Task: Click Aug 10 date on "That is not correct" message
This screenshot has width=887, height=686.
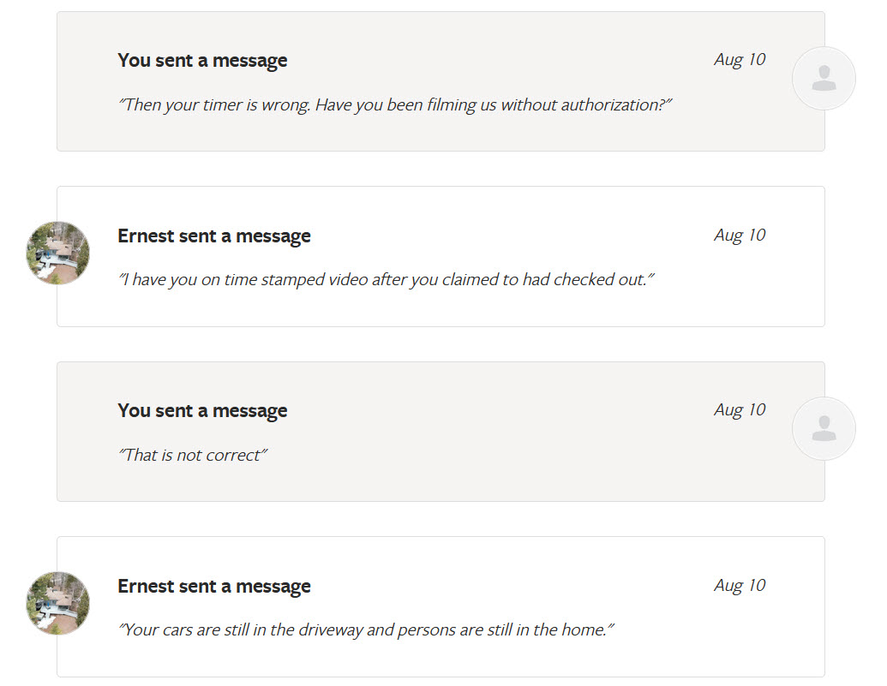Action: [x=740, y=410]
